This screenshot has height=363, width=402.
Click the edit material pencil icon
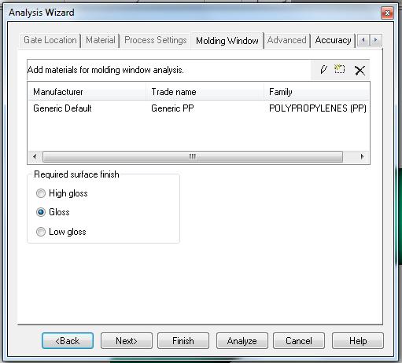click(323, 70)
